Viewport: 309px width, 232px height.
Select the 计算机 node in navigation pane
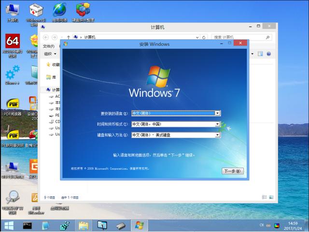pyautogui.click(x=53, y=90)
